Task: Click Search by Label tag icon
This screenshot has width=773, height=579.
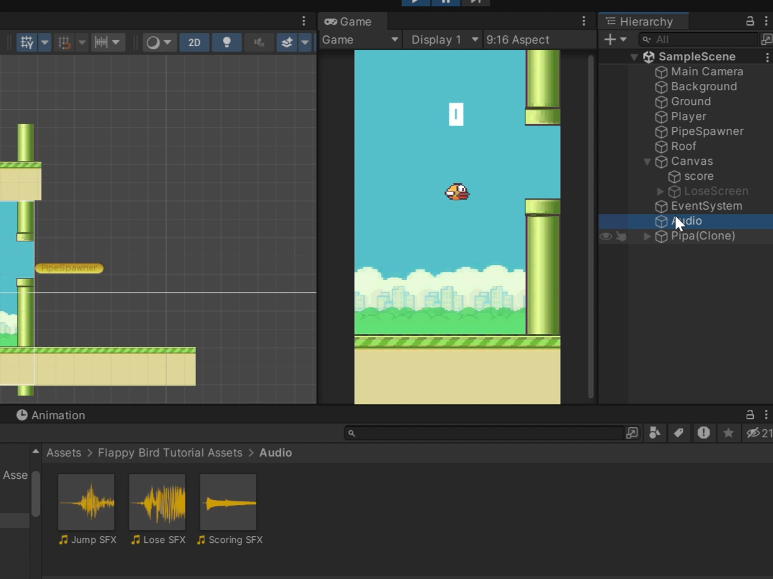Action: pos(679,433)
